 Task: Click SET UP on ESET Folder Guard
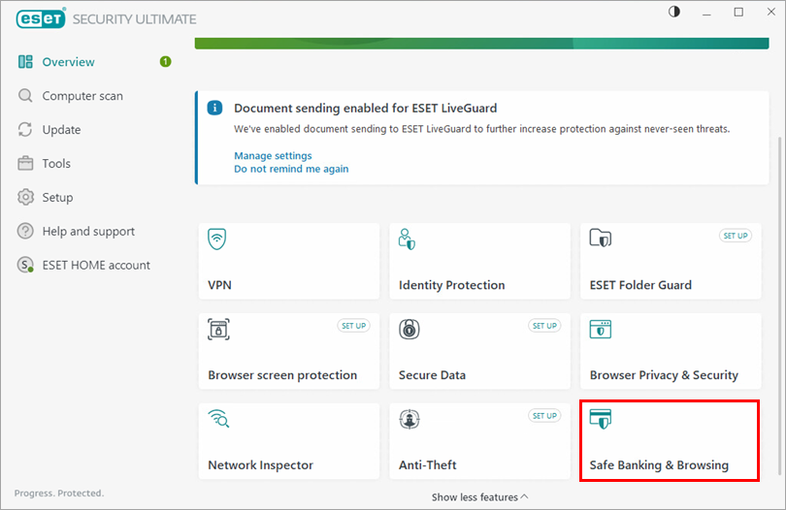(x=736, y=236)
